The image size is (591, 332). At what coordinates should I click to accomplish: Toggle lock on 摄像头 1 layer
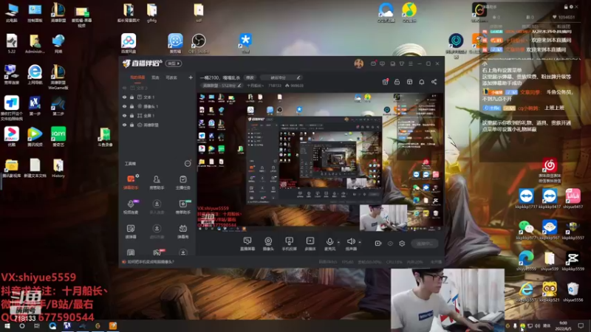click(132, 106)
